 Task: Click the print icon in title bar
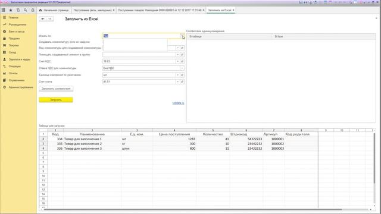tap(305, 2)
